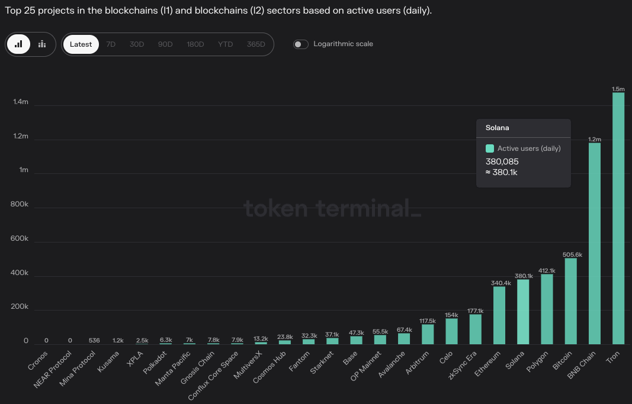Screen dimensions: 632x404
Task: Click the Ethereum bar
Action: click(x=499, y=315)
